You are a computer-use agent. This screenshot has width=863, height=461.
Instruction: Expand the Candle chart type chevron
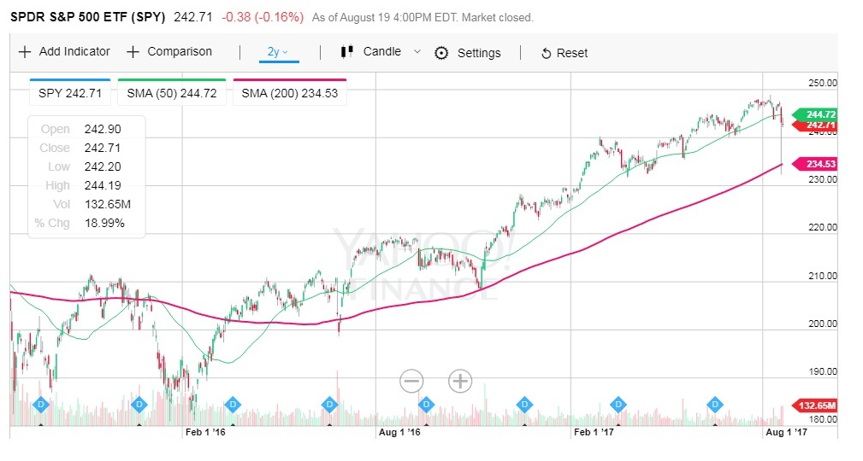[417, 52]
